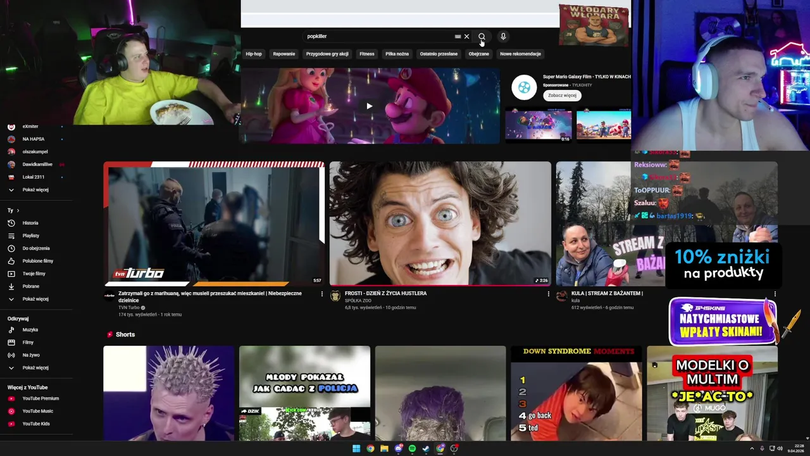Select the Piłka nożna filter chip

coord(397,54)
